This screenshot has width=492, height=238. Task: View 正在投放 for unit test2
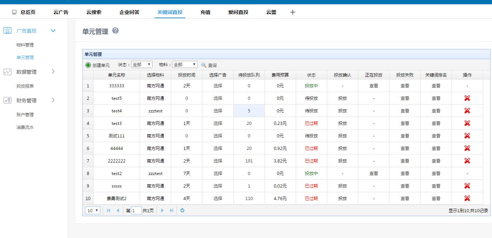pyautogui.click(x=374, y=174)
